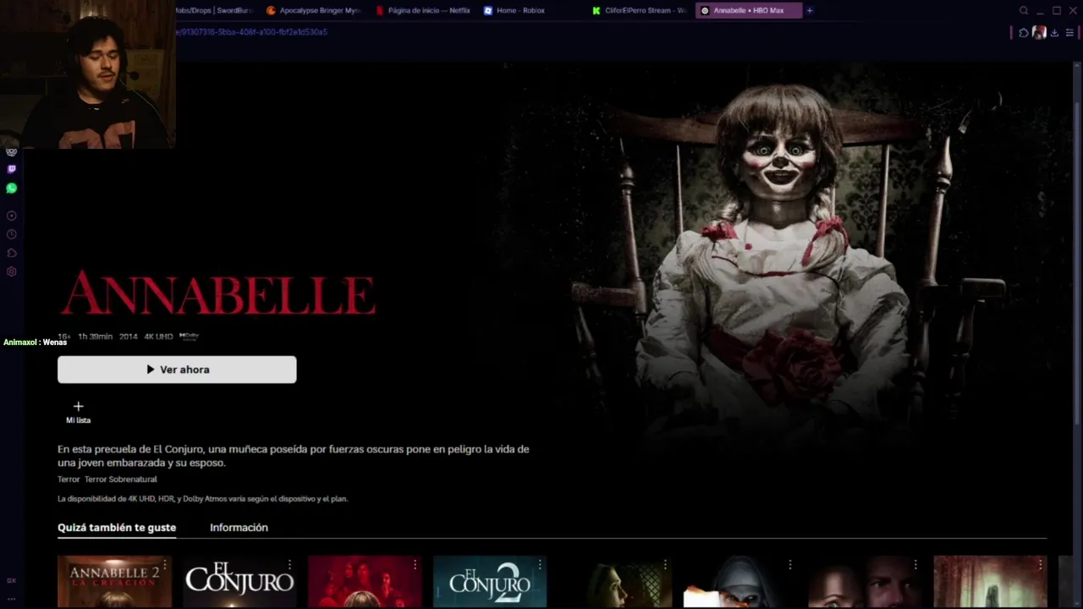Play the movie with Ver ahora

(177, 370)
